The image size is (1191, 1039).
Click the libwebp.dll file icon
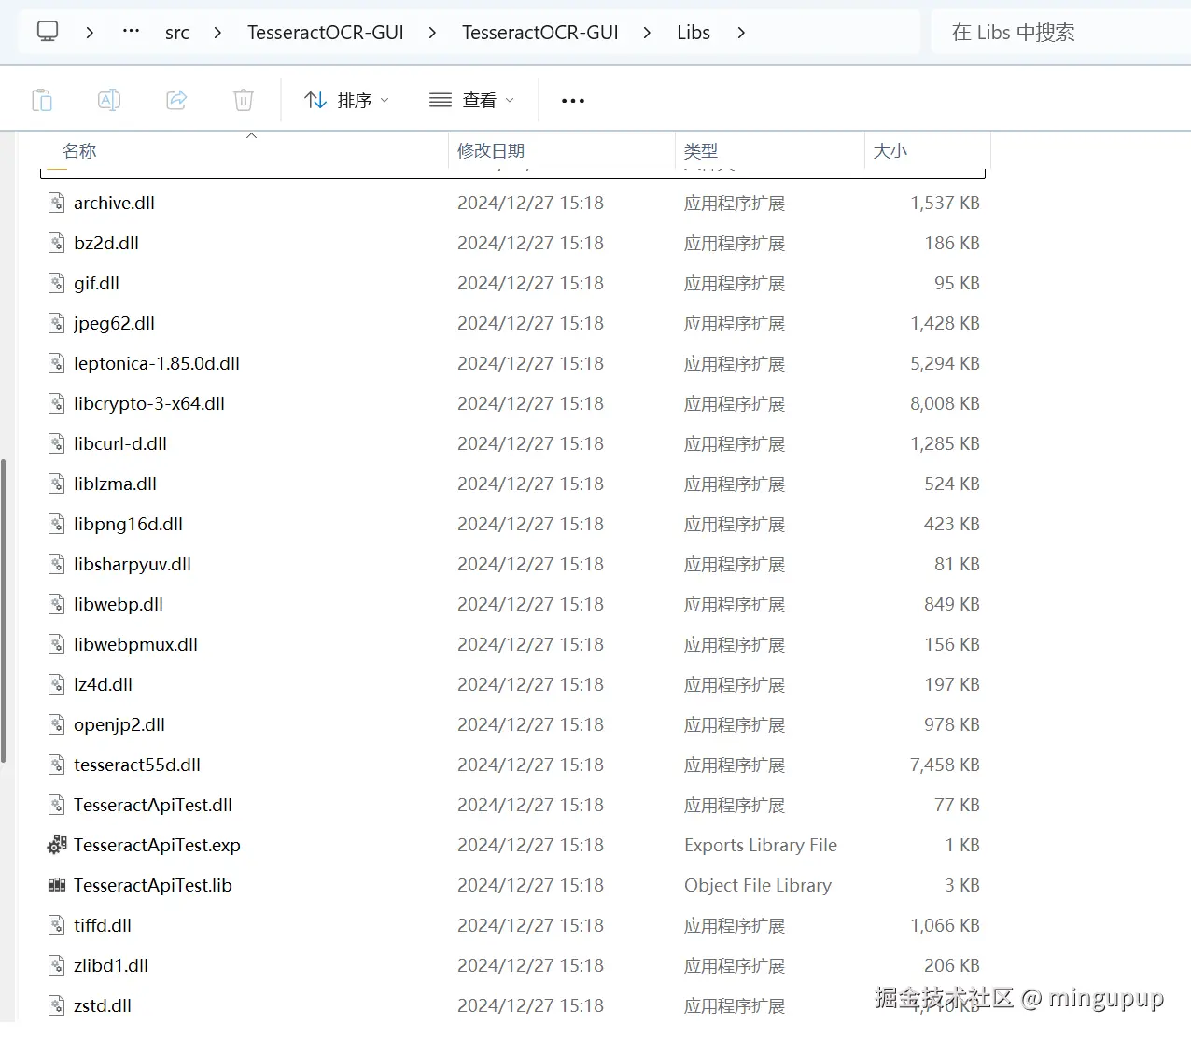[57, 604]
